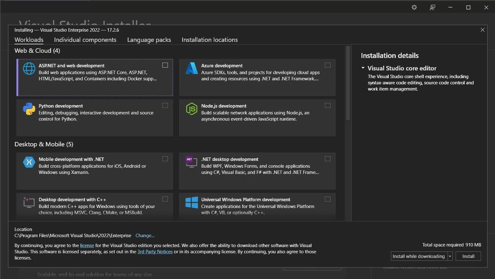Screen dimensions: 495x279
Task: Click the Xamarin mobile development icon
Action: click(x=29, y=162)
